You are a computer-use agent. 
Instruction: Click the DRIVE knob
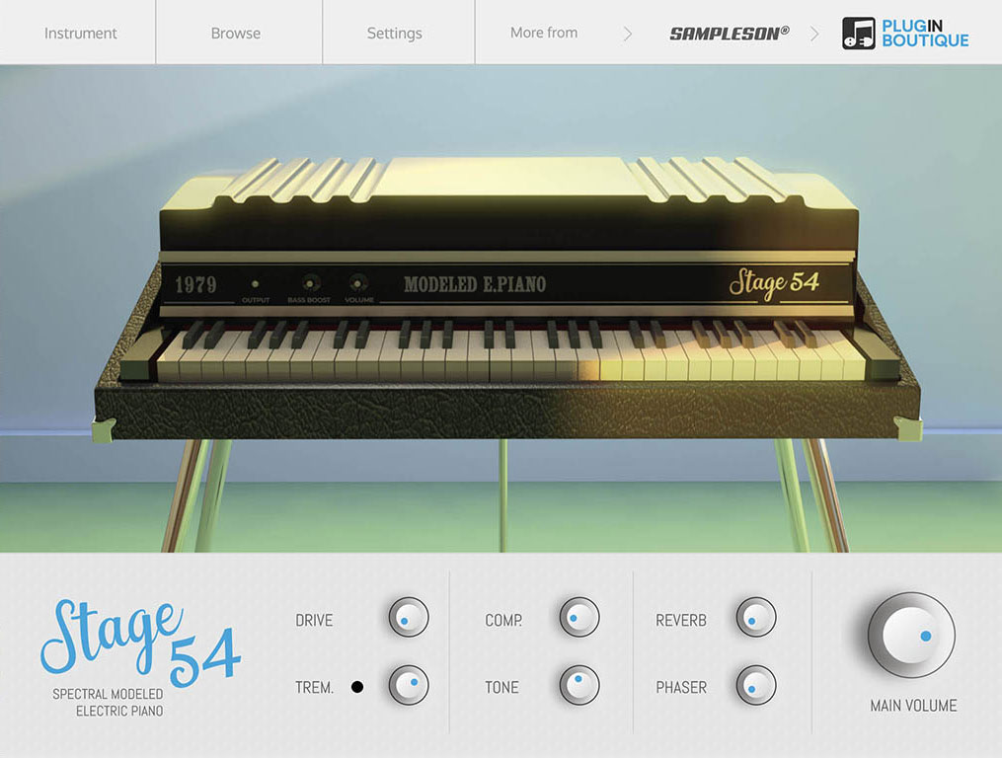click(409, 617)
